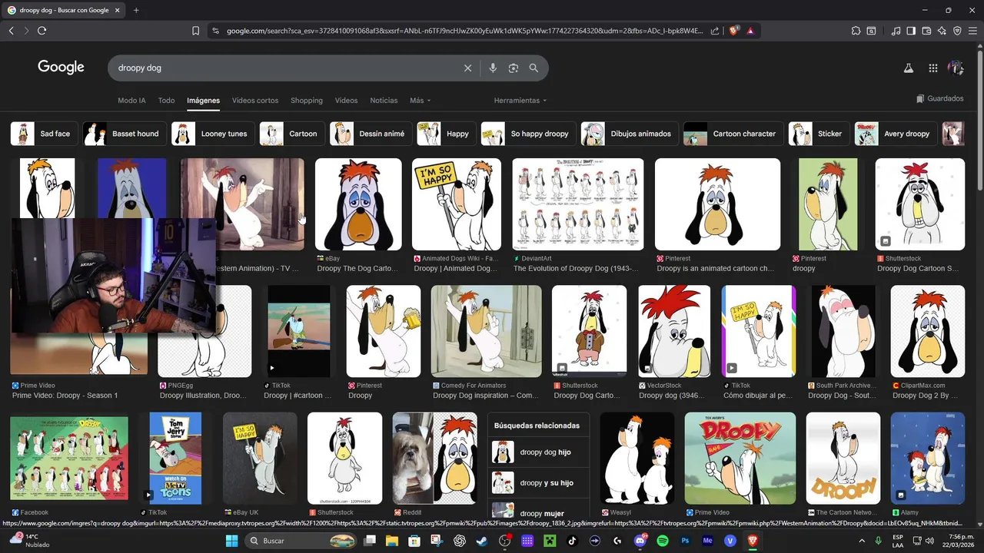The width and height of the screenshot is (984, 553).
Task: Click the Windows taskbar Buscar search box
Action: click(x=302, y=541)
